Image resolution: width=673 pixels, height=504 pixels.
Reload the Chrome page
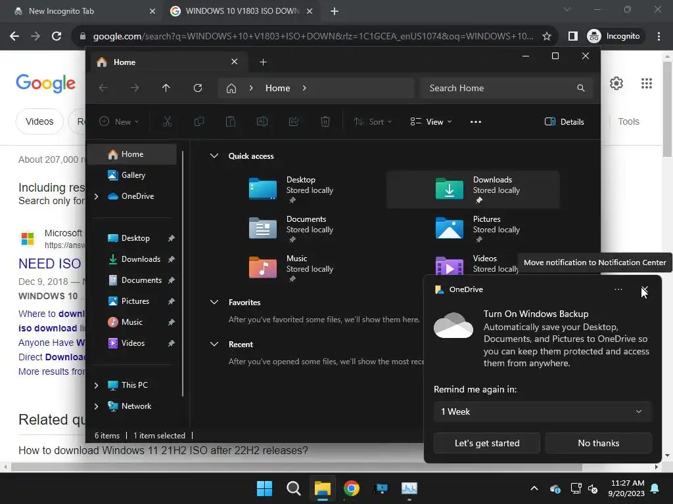pos(57,37)
